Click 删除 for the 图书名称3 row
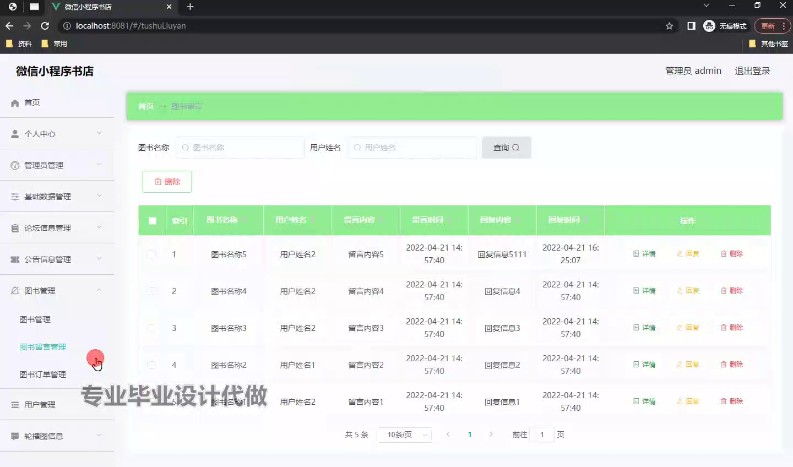 point(732,328)
